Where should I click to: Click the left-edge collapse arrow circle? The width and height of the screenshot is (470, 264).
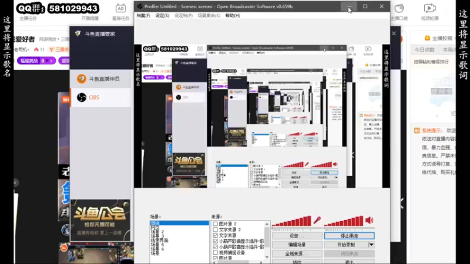point(15,182)
